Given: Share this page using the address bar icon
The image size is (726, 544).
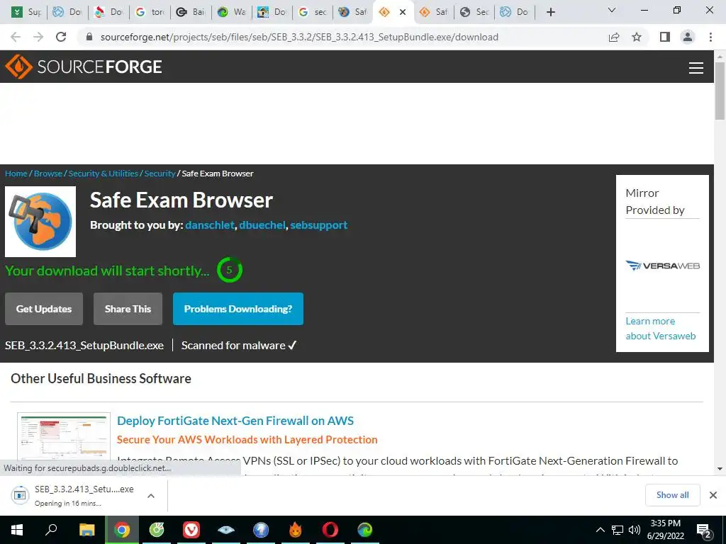Looking at the screenshot, I should pos(614,37).
